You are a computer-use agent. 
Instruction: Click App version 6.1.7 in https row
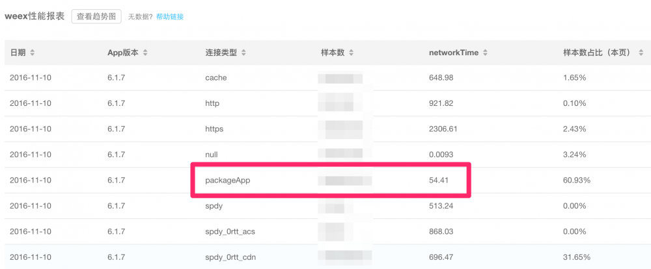click(x=117, y=129)
